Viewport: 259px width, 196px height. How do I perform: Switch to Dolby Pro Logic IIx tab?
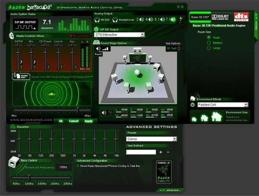pos(220,17)
